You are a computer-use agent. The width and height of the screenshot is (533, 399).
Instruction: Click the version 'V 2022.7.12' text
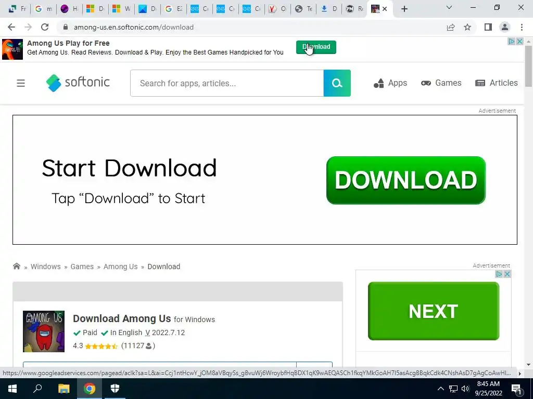click(x=165, y=332)
